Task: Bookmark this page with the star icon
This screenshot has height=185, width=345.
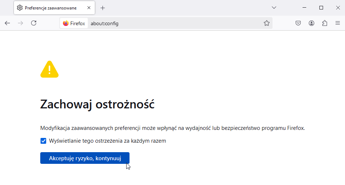Action: pos(267,23)
